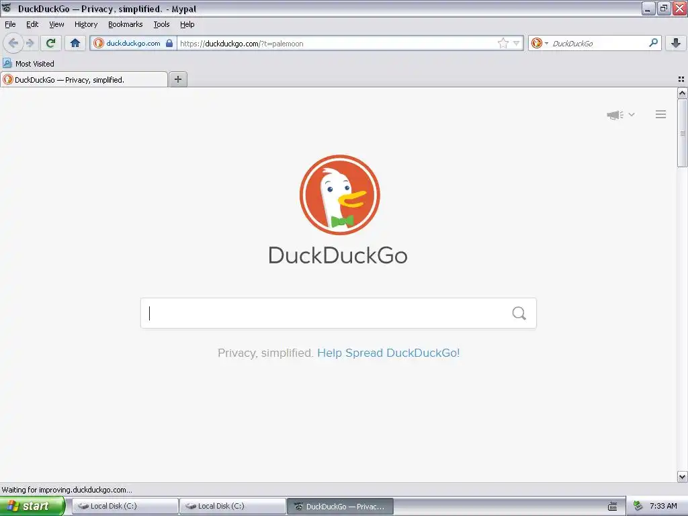Open the search engine selector dropdown
688x516 pixels.
tap(540, 43)
